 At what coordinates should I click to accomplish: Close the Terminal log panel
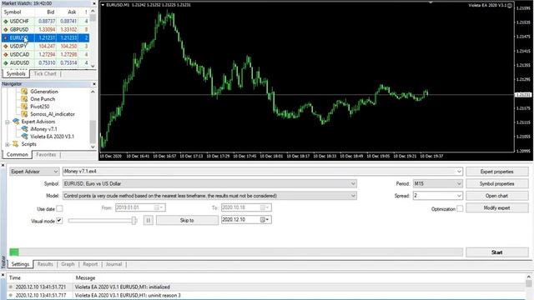3,274
